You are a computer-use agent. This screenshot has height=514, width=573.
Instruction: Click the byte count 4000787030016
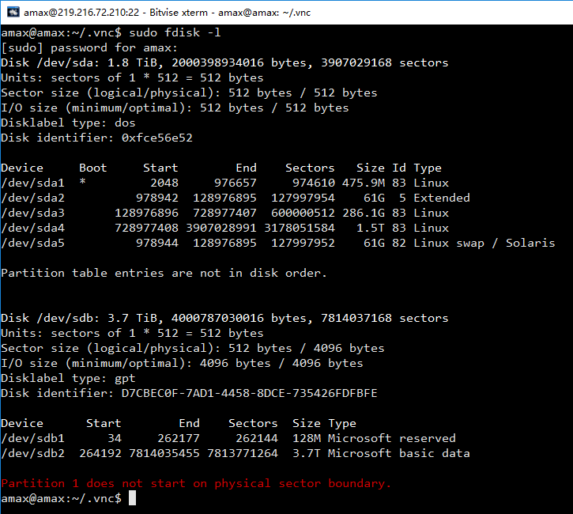coord(217,318)
